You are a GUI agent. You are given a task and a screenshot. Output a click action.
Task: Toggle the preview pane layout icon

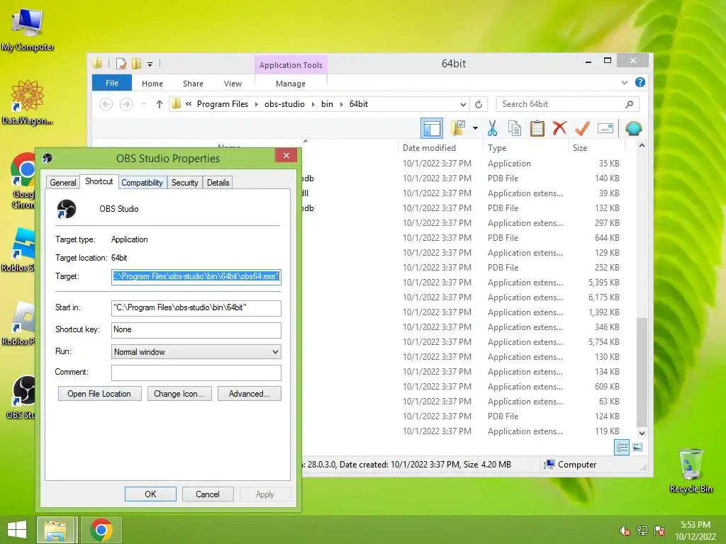tap(432, 128)
